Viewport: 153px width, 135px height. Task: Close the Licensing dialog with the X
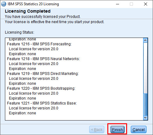click(146, 4)
